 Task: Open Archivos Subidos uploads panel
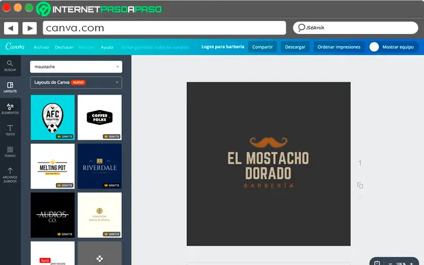pyautogui.click(x=10, y=175)
